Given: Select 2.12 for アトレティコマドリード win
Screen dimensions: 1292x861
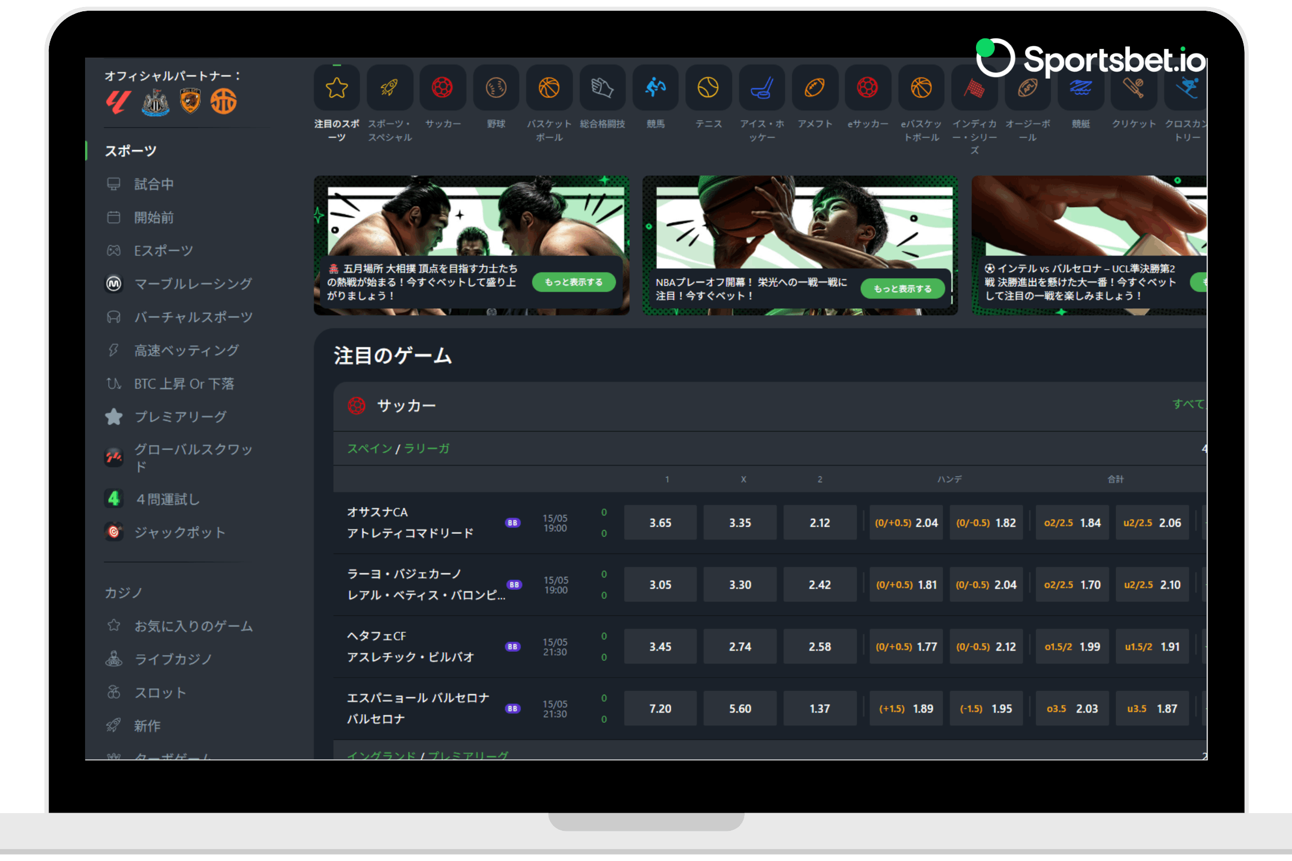Looking at the screenshot, I should tap(819, 523).
